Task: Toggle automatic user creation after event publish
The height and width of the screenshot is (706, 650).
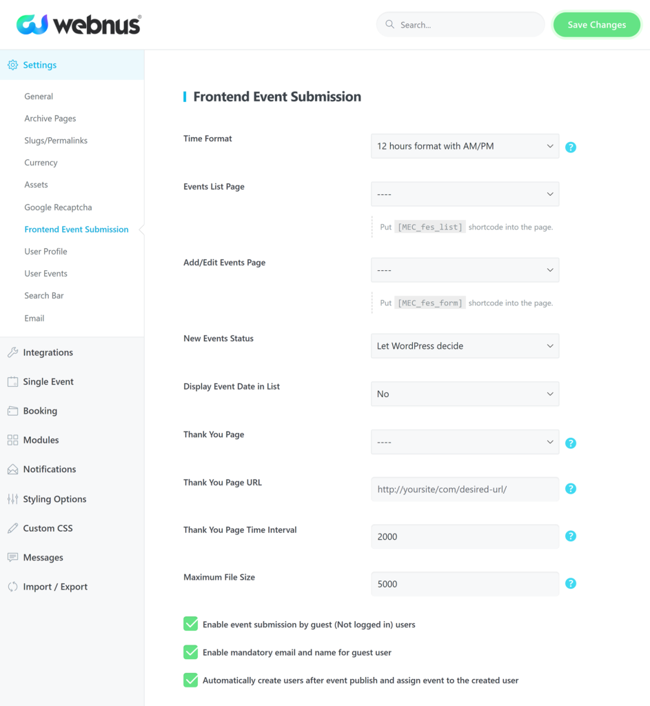Action: pos(190,680)
